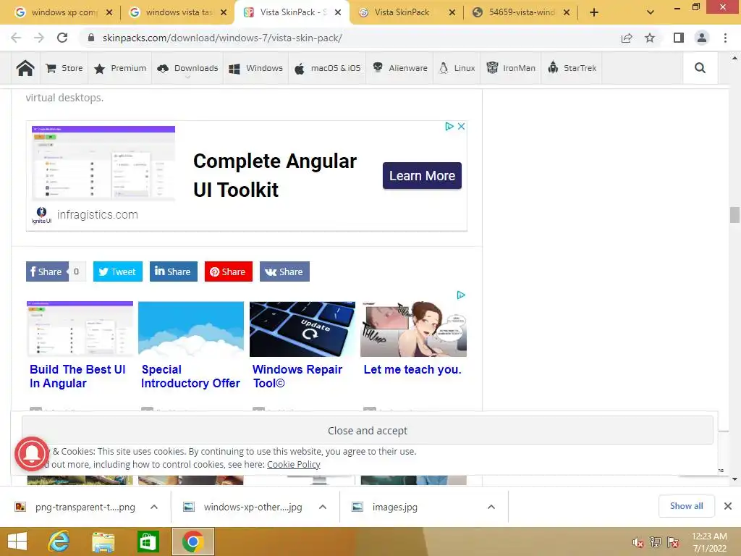This screenshot has width=741, height=556.
Task: Open the Chrome profile avatar
Action: coord(702,38)
